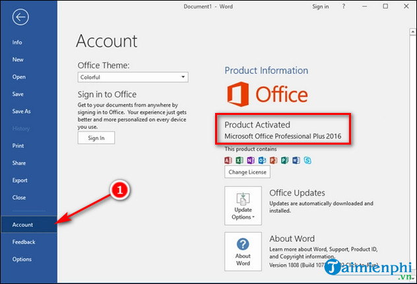Open the Feedback page

(24, 242)
